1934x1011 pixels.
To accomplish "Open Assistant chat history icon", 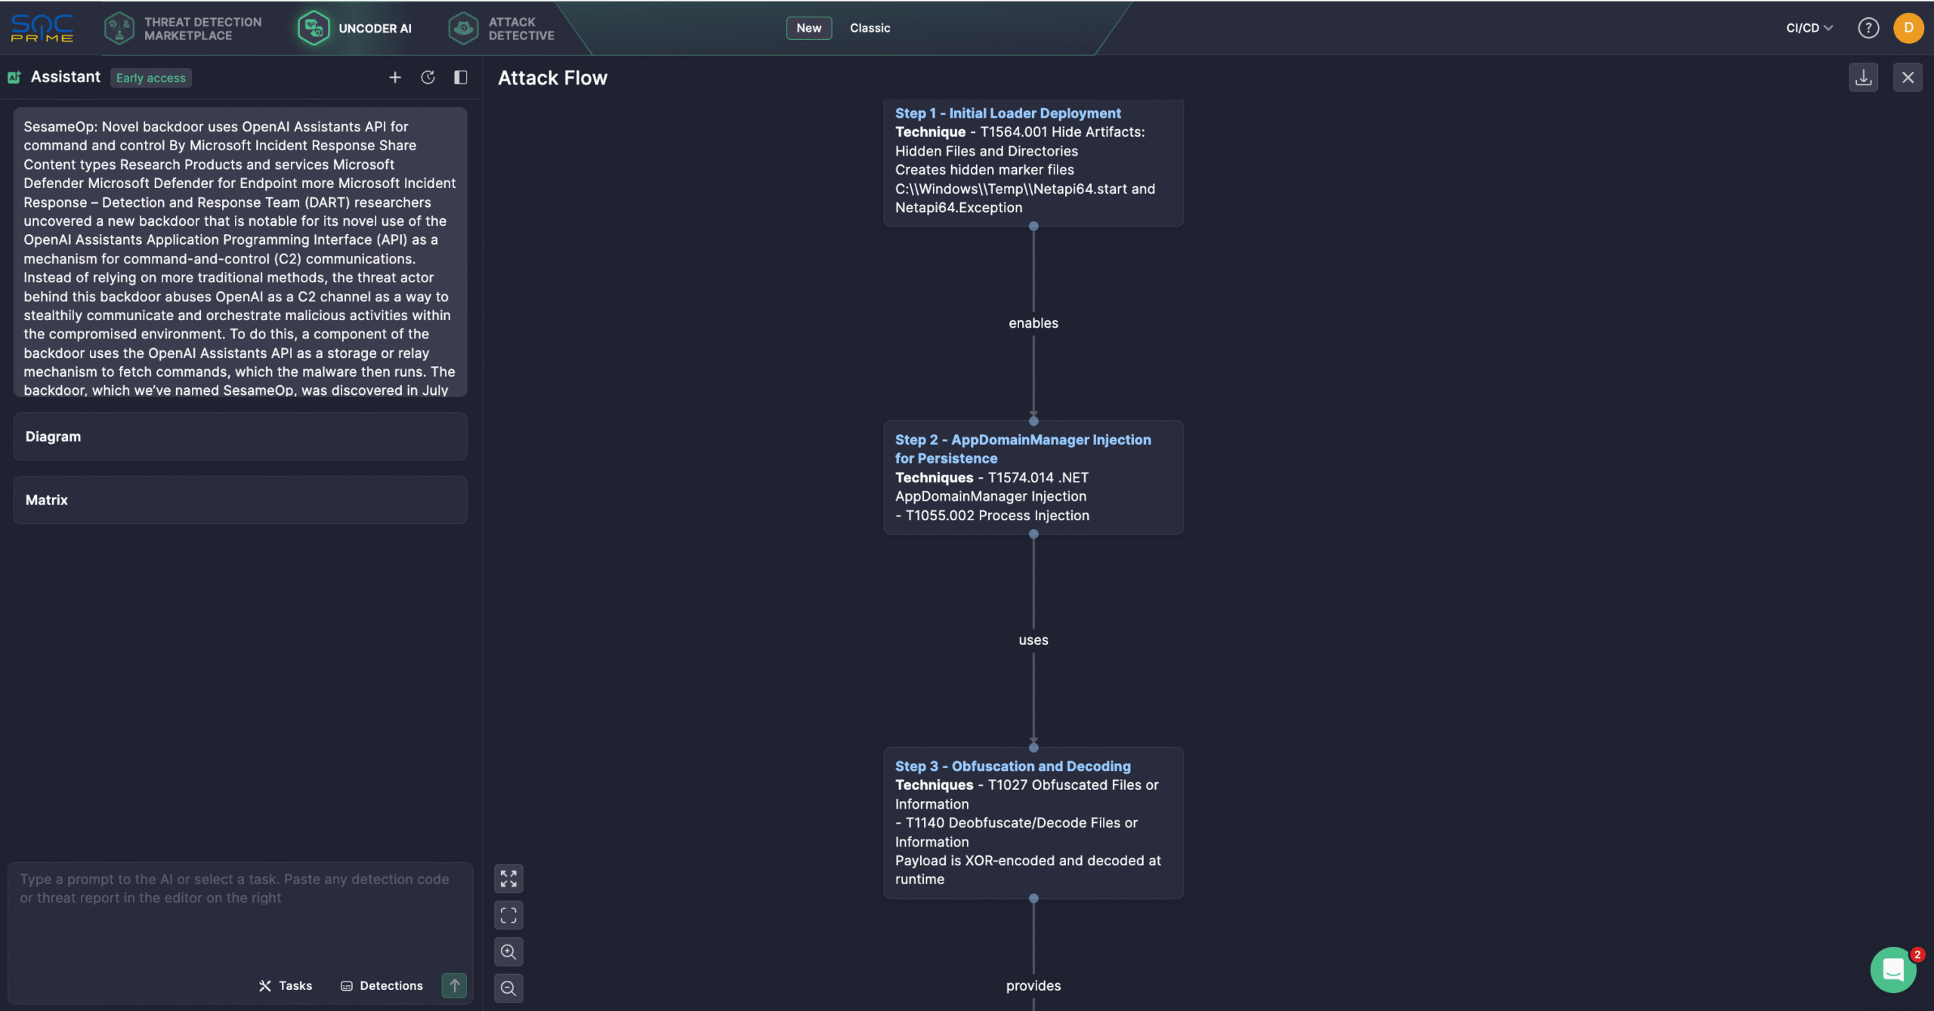I will (x=428, y=77).
